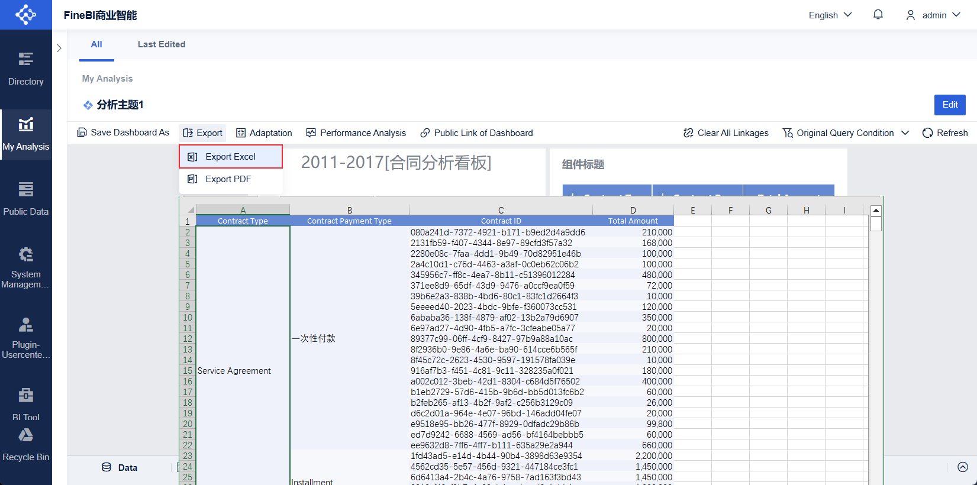Viewport: 977px width, 485px height.
Task: Click the collapse arrow at bottom right
Action: point(963,467)
